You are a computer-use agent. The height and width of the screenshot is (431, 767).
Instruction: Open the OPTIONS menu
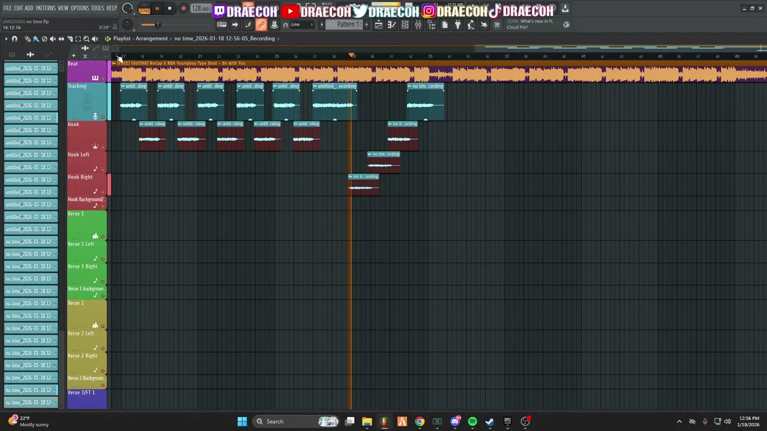click(x=80, y=8)
